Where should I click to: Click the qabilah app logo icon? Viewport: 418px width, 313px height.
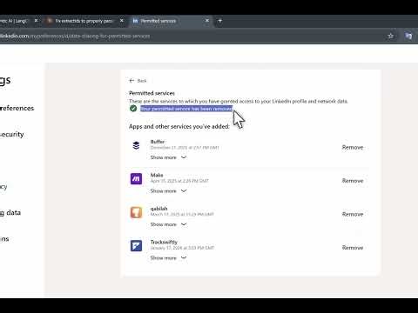pyautogui.click(x=136, y=212)
